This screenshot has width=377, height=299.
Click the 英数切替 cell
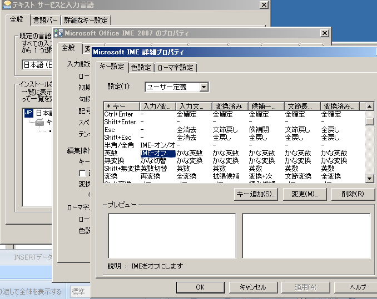[x=153, y=169]
